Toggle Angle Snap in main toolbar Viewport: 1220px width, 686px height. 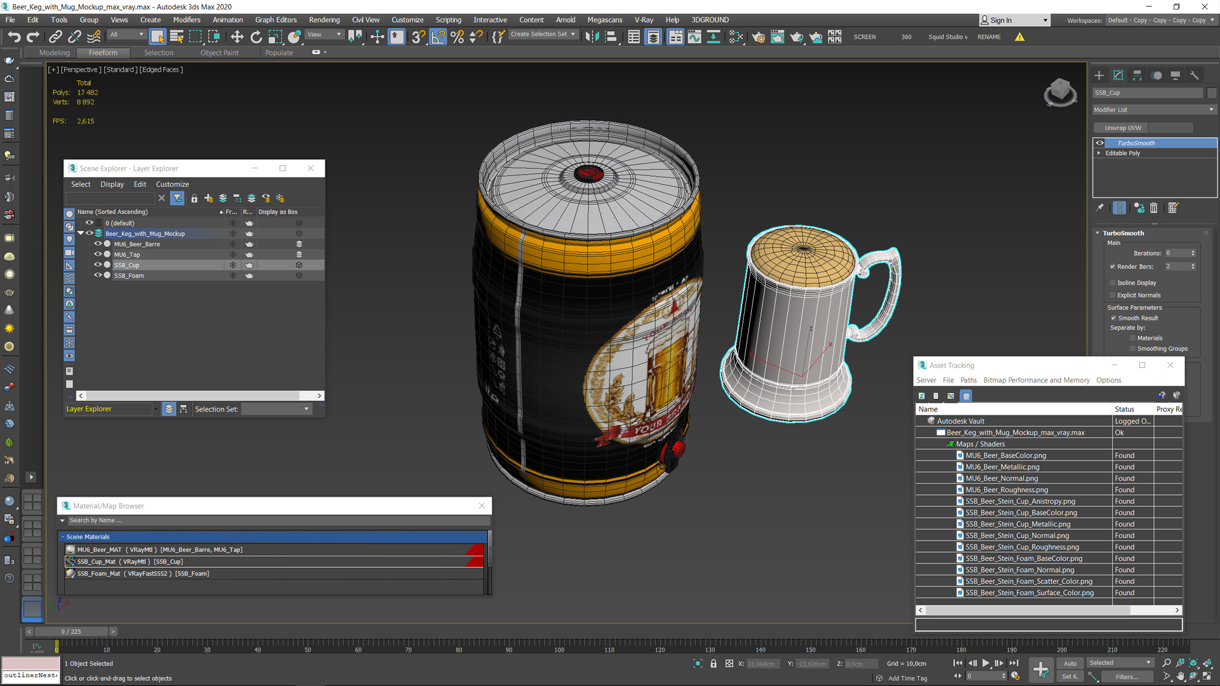pos(438,37)
